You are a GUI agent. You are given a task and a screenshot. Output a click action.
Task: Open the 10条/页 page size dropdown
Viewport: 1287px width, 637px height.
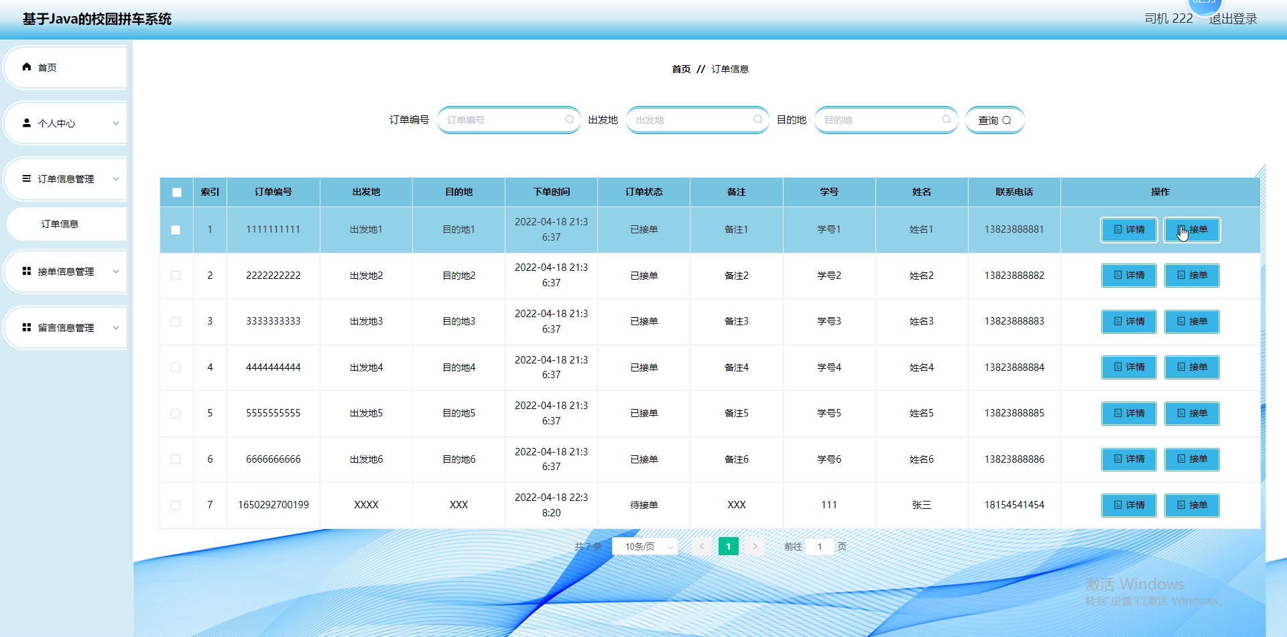tap(645, 546)
